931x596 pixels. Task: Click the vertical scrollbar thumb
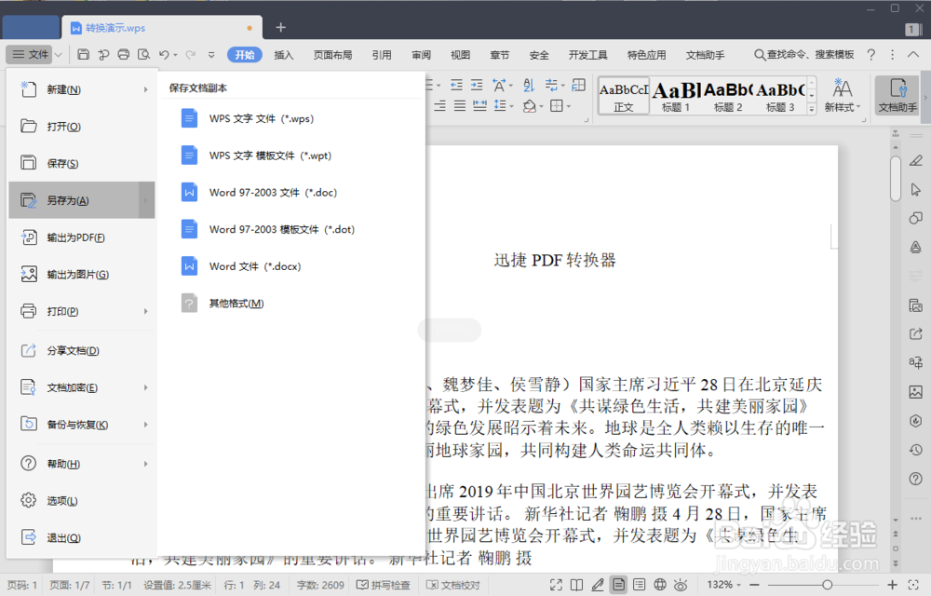896,178
